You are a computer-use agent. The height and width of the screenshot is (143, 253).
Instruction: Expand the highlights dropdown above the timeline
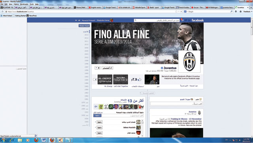pos(147,93)
